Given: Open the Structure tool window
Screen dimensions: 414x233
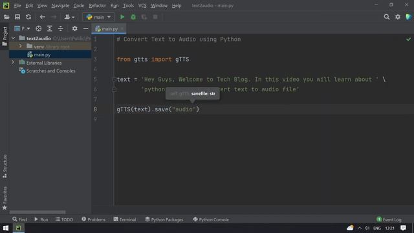Looking at the screenshot, I should click(x=5, y=166).
